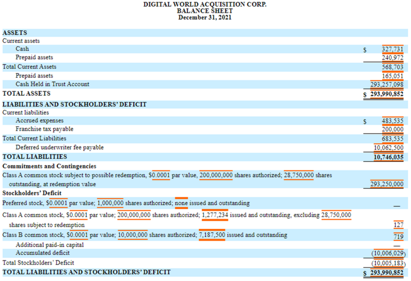Click the Current liabilities label
Viewport: 411px width, 281px height.
coord(26,113)
